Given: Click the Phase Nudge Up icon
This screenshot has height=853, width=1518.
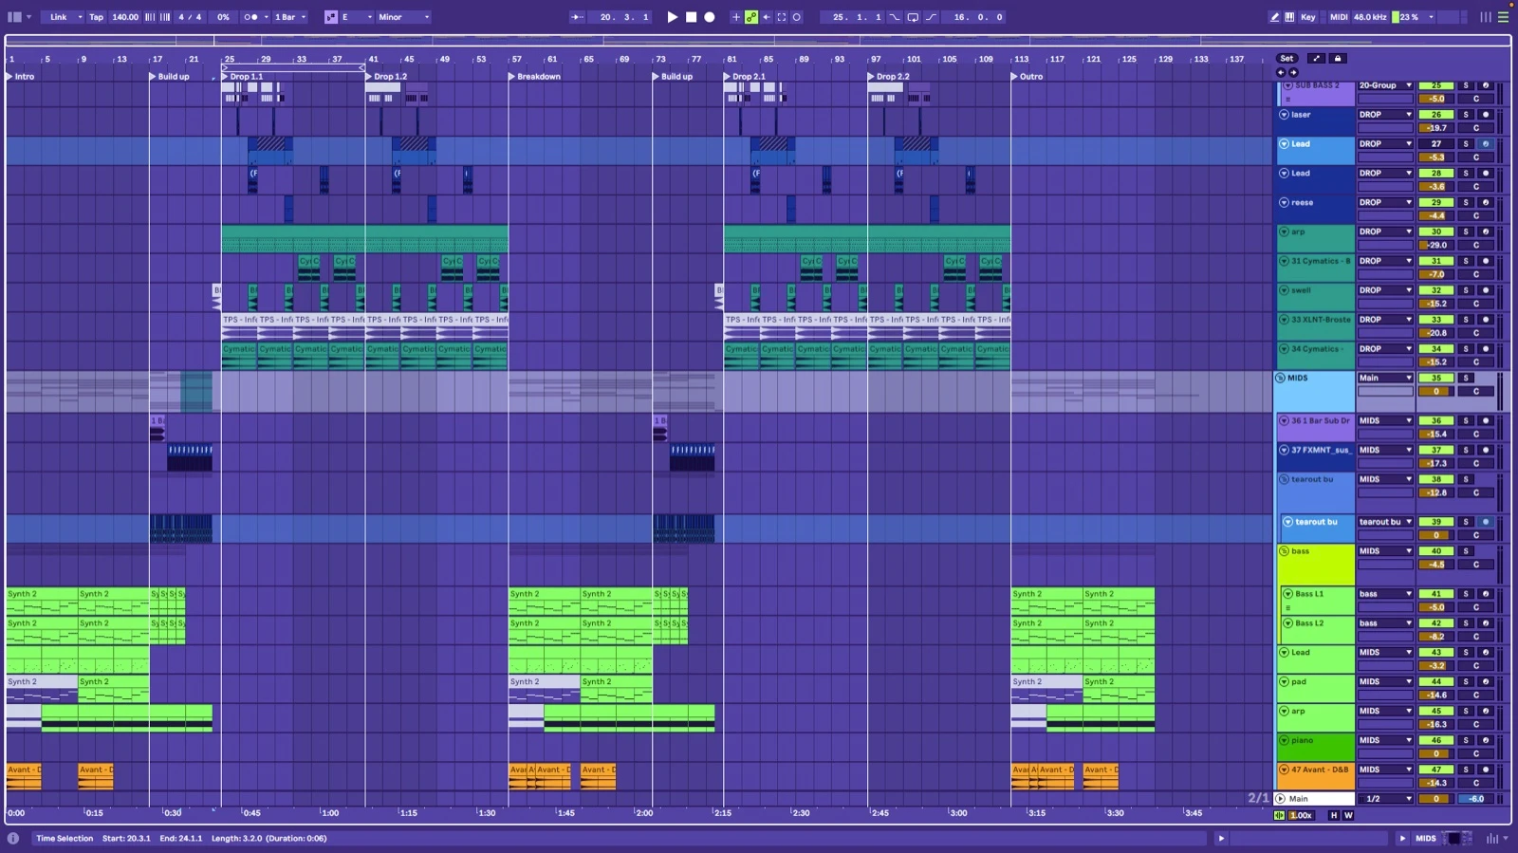Looking at the screenshot, I should [165, 17].
